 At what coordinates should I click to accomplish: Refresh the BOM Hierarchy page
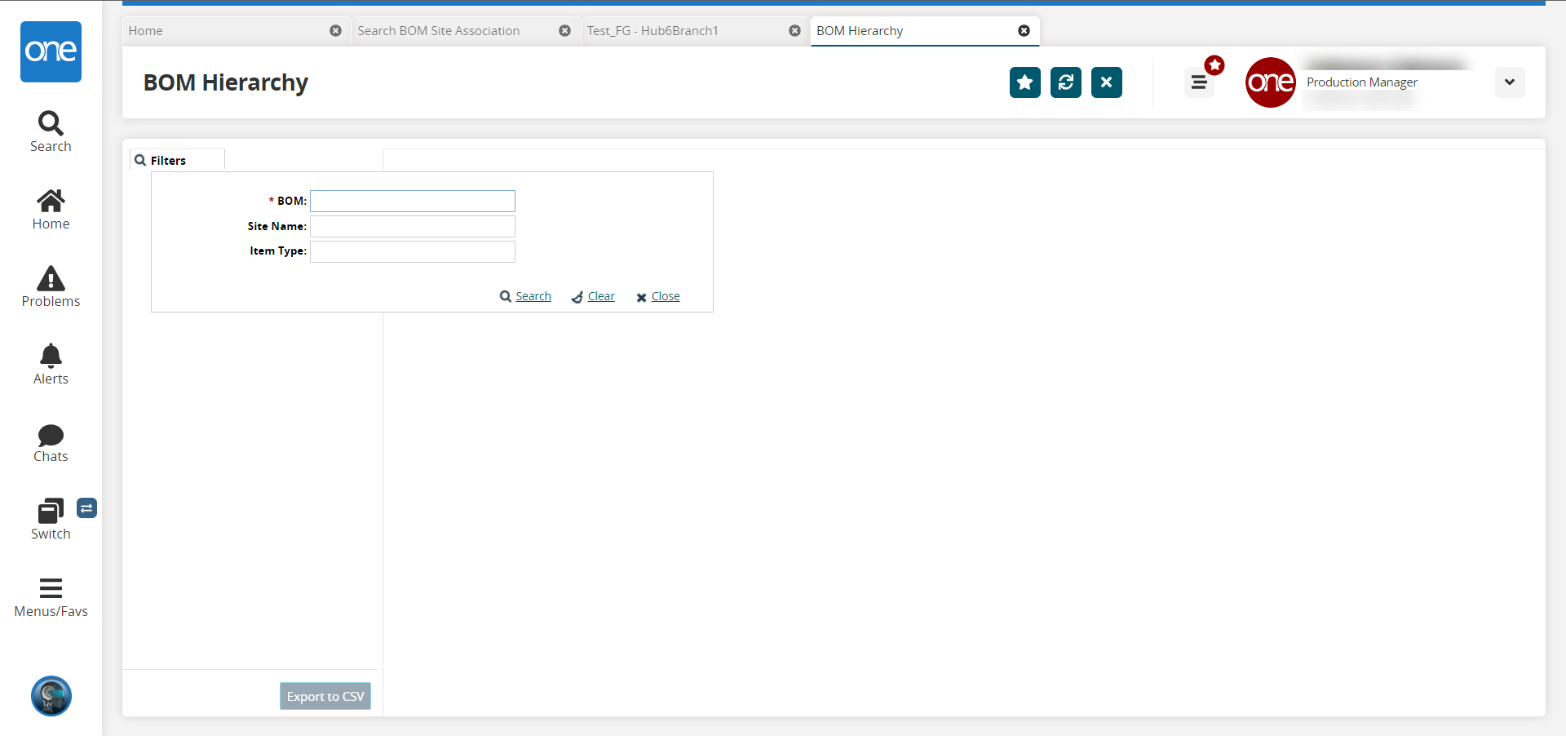pyautogui.click(x=1066, y=82)
